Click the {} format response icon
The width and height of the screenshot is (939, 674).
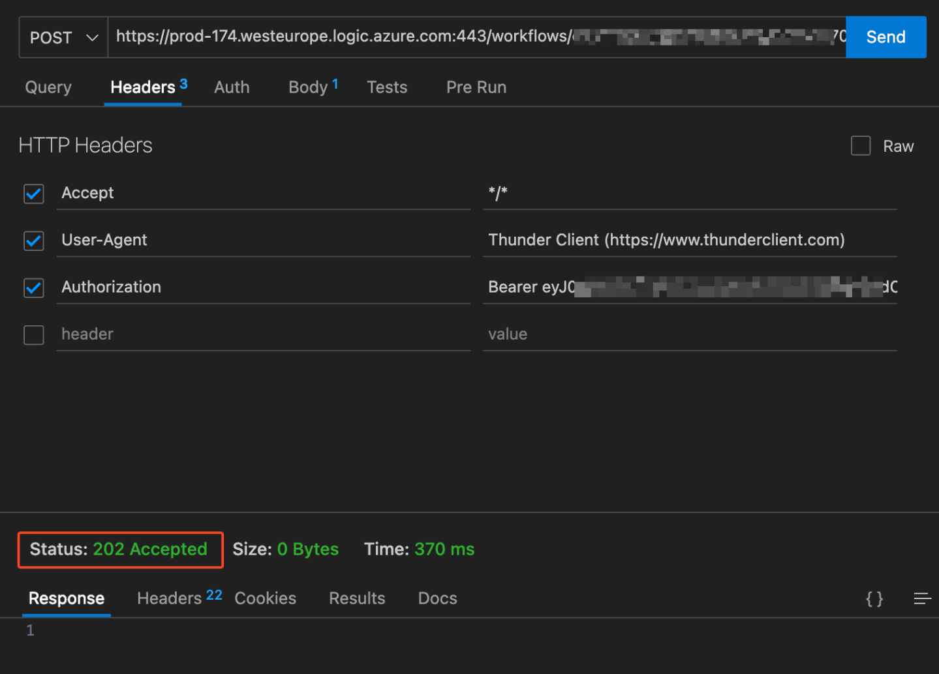coord(874,598)
